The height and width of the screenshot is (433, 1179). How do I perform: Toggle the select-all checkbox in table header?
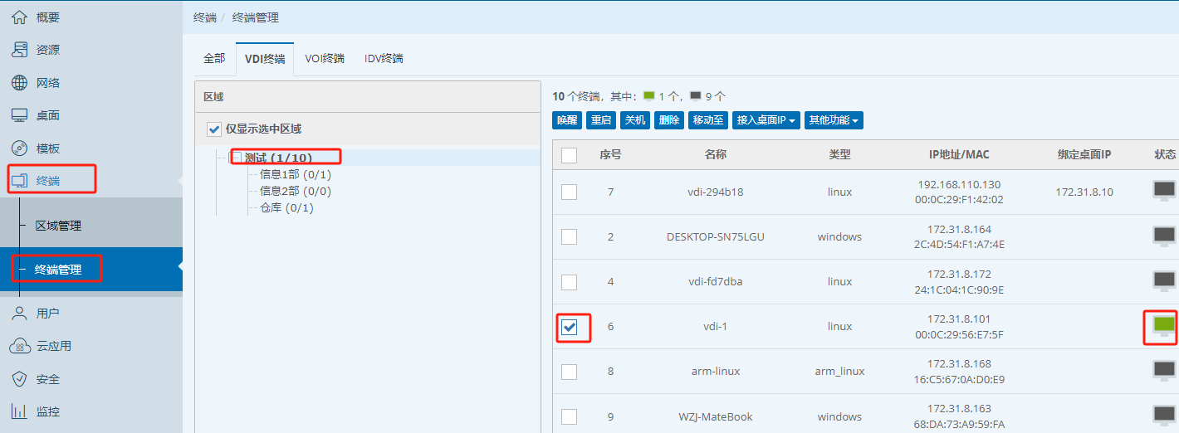(x=569, y=155)
